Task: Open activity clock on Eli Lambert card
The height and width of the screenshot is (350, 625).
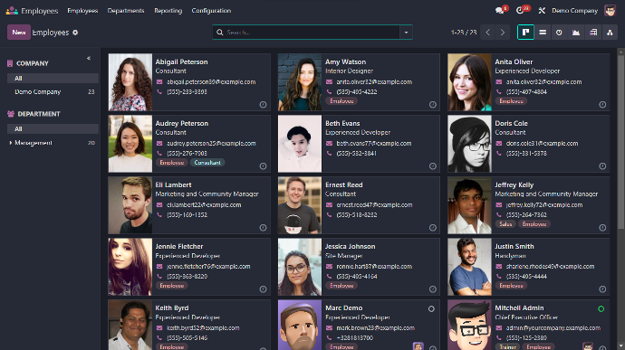Action: [263, 228]
